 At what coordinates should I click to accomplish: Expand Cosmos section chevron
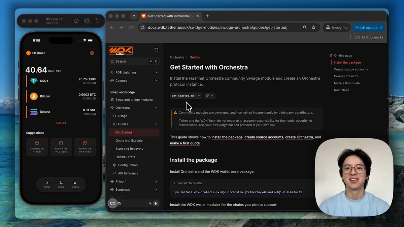click(156, 81)
